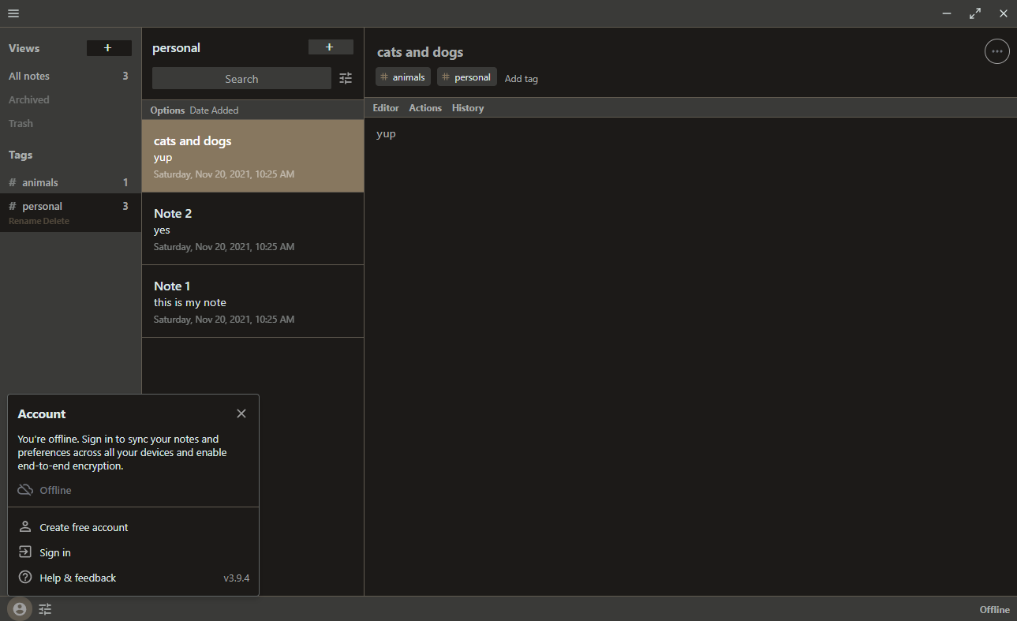Open Note 2 in the notes list
This screenshot has width=1017, height=621.
tap(252, 229)
